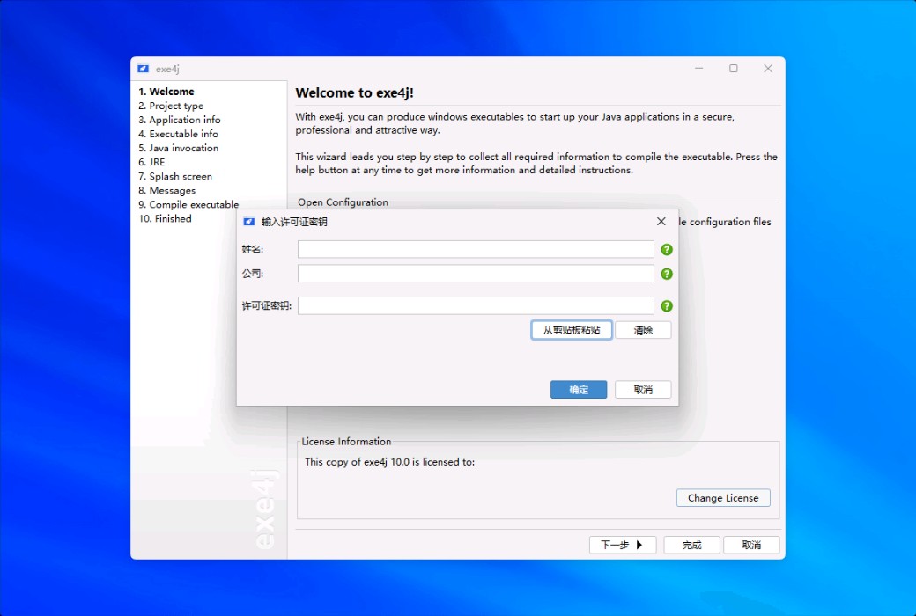Focus the 公司 company input field
This screenshot has height=616, width=916.
click(x=476, y=274)
